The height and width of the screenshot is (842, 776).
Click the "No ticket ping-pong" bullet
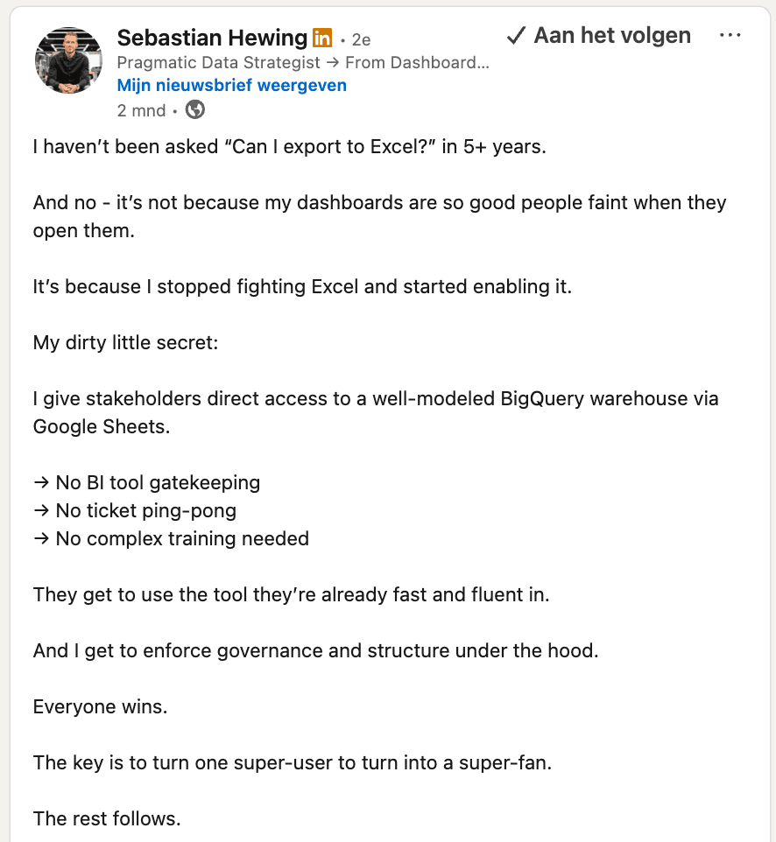(x=145, y=510)
